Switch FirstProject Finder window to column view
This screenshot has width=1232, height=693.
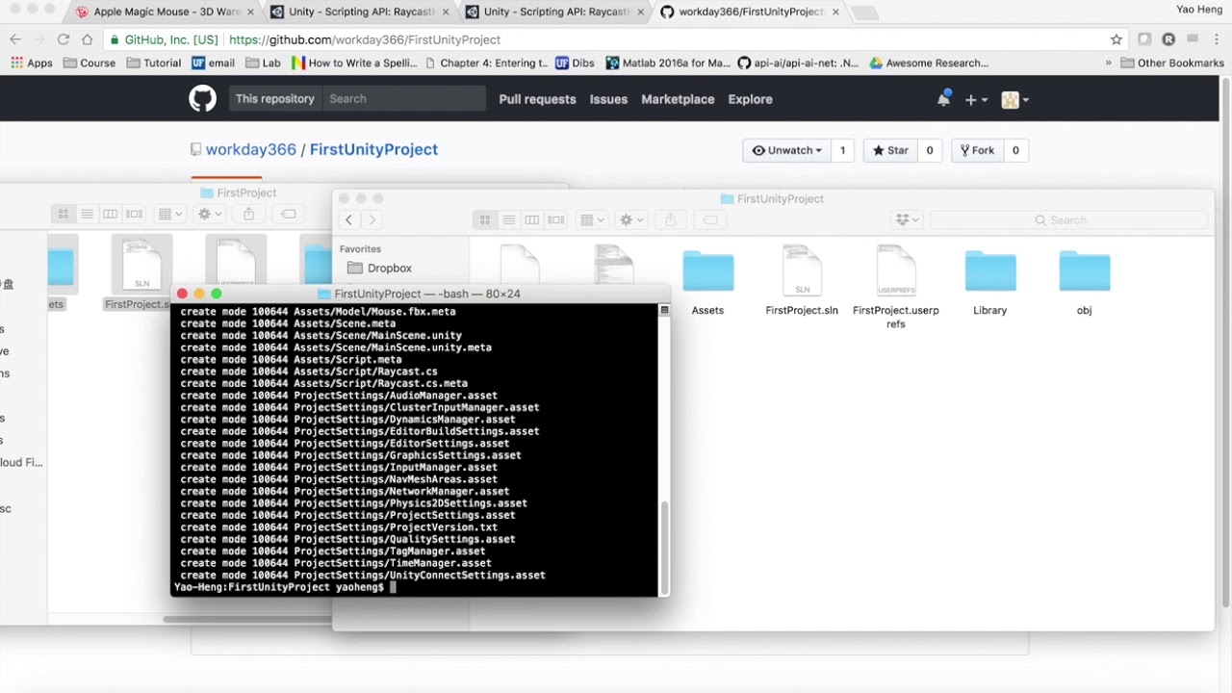(x=110, y=214)
